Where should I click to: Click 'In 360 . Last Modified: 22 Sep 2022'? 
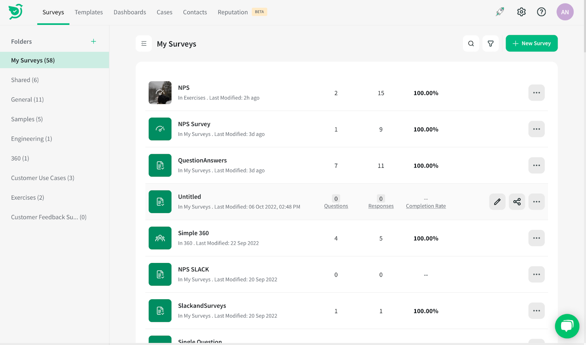218,243
